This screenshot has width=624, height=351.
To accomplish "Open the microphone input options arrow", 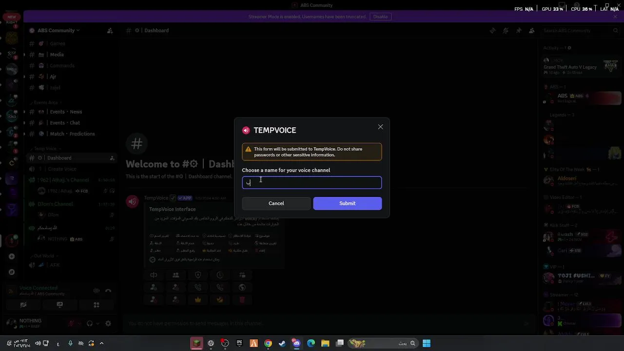I will [79, 323].
